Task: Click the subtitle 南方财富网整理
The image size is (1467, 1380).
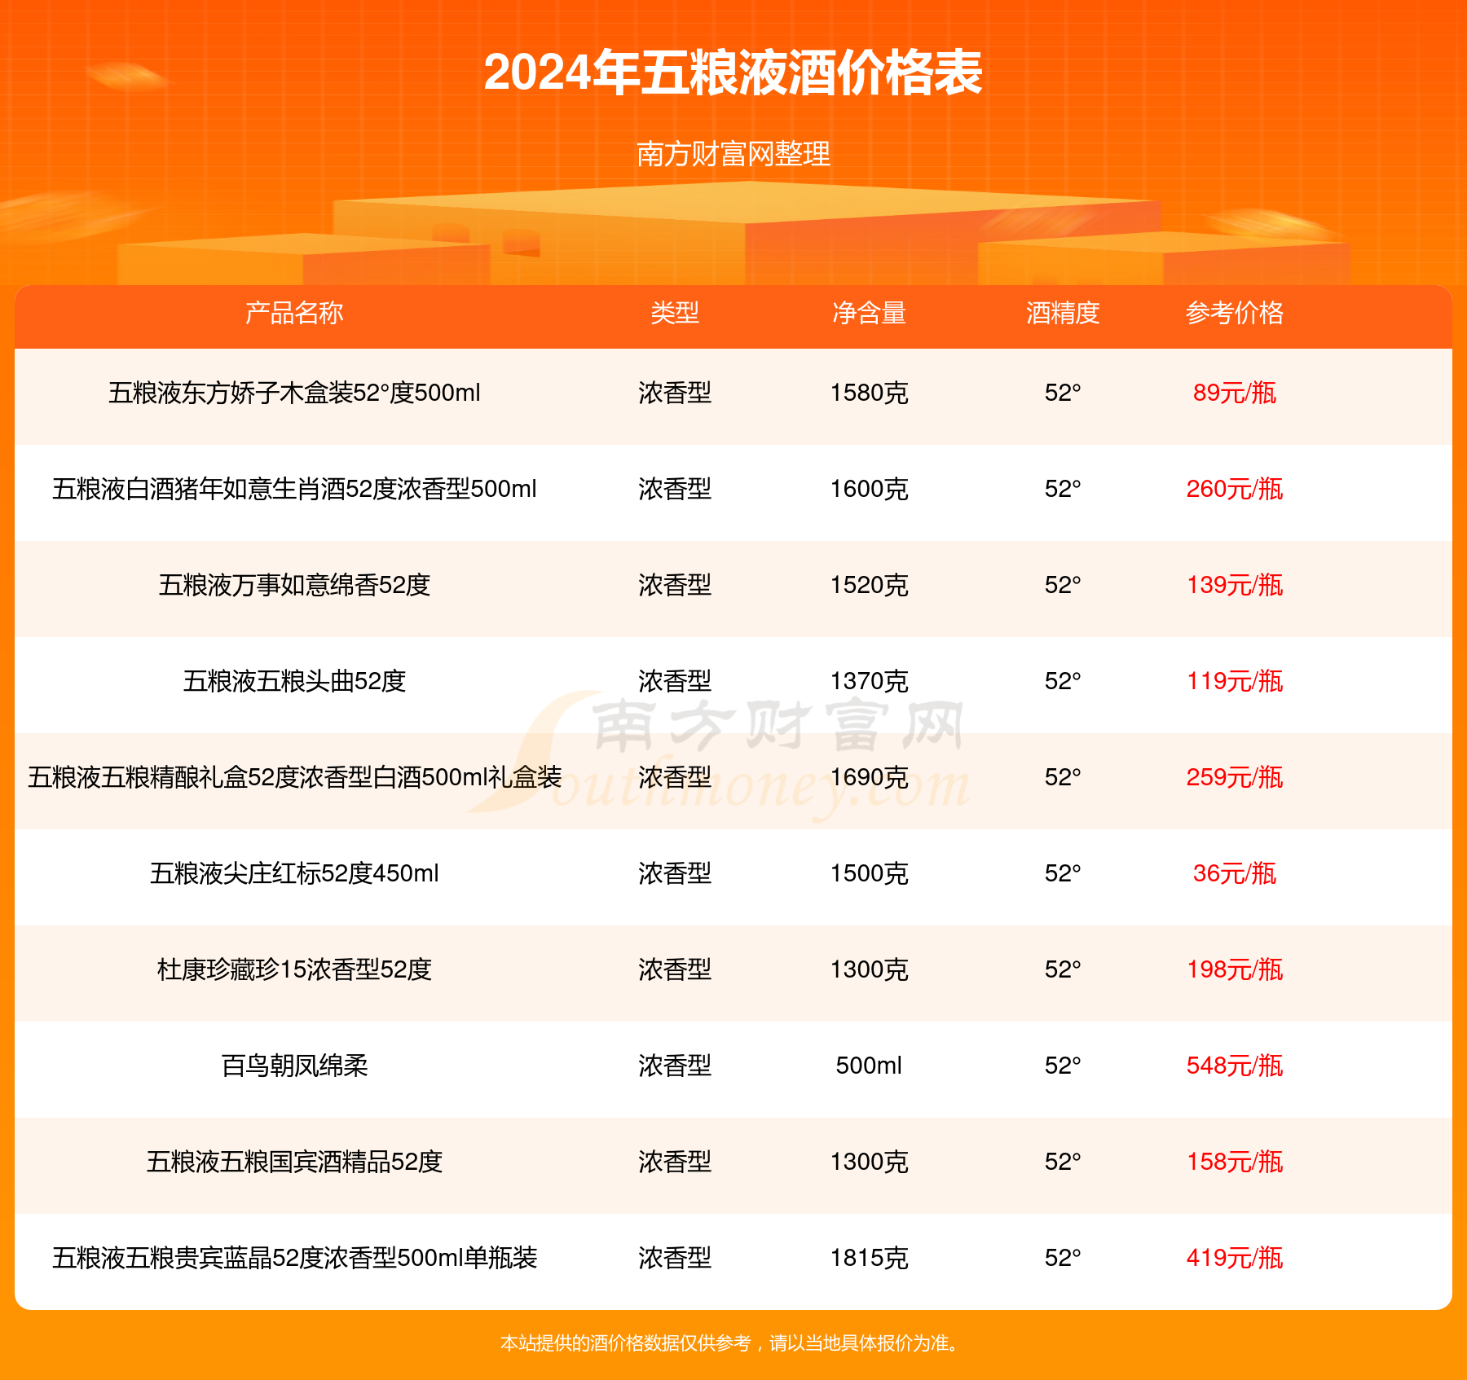Action: [733, 153]
